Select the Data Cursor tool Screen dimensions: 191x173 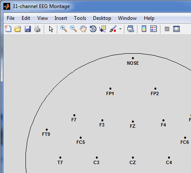103,29
